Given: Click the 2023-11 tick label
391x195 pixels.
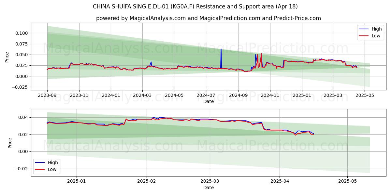Looking at the screenshot, I should click(x=79, y=96).
